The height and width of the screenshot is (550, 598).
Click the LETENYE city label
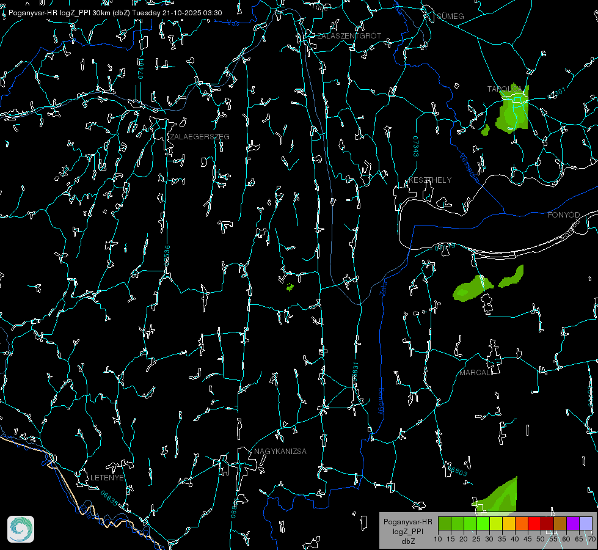point(107,477)
